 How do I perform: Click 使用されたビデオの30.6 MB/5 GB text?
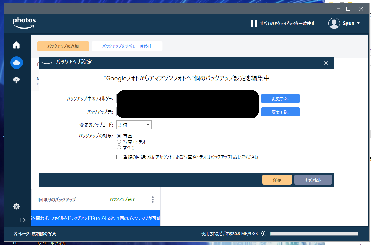click(x=229, y=234)
